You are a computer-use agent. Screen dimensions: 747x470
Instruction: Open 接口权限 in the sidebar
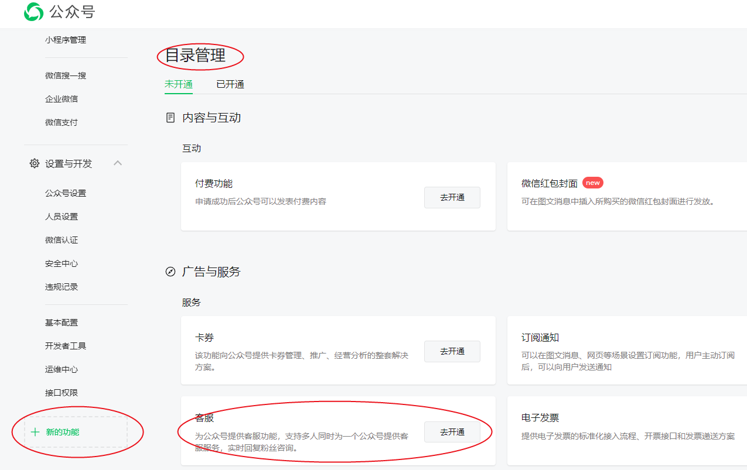(x=62, y=393)
